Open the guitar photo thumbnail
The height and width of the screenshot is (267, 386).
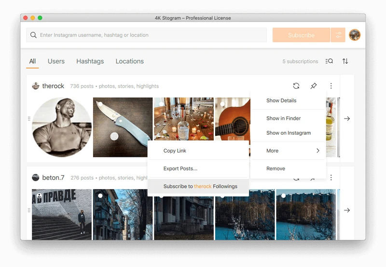coord(233,119)
